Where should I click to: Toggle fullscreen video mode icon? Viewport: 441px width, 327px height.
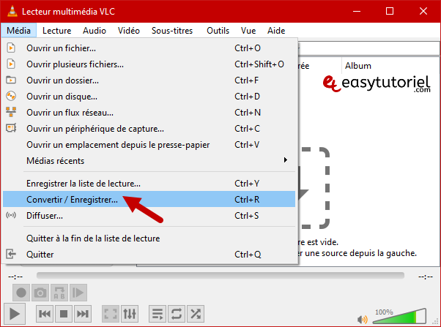pos(111,314)
